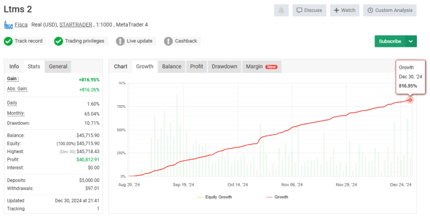430x218 pixels.
Task: Open the Margin tab marked New
Action: [x=262, y=66]
